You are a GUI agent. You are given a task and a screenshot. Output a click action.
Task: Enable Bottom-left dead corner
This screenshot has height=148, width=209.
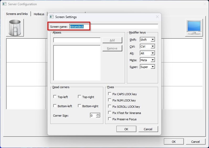55,106
